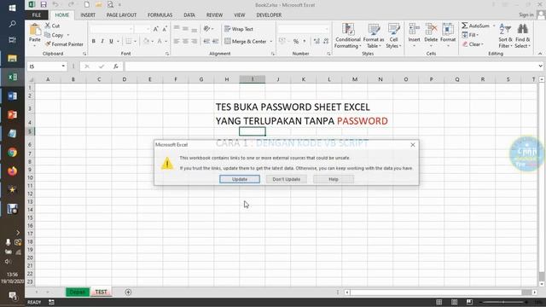This screenshot has width=546, height=307.
Task: Select the Format Painter brush
Action: (48, 44)
